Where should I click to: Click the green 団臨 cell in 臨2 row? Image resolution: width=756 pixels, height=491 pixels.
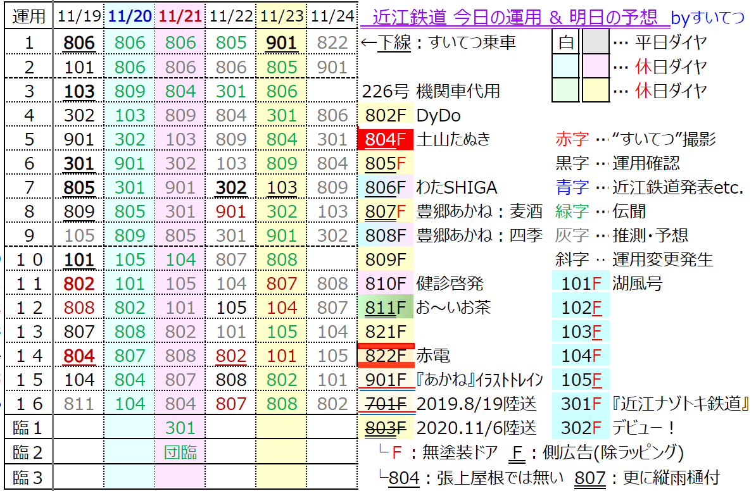point(180,452)
